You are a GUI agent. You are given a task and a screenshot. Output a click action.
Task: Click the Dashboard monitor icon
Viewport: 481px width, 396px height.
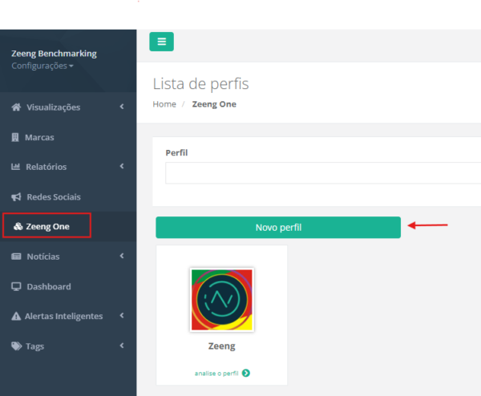click(16, 287)
